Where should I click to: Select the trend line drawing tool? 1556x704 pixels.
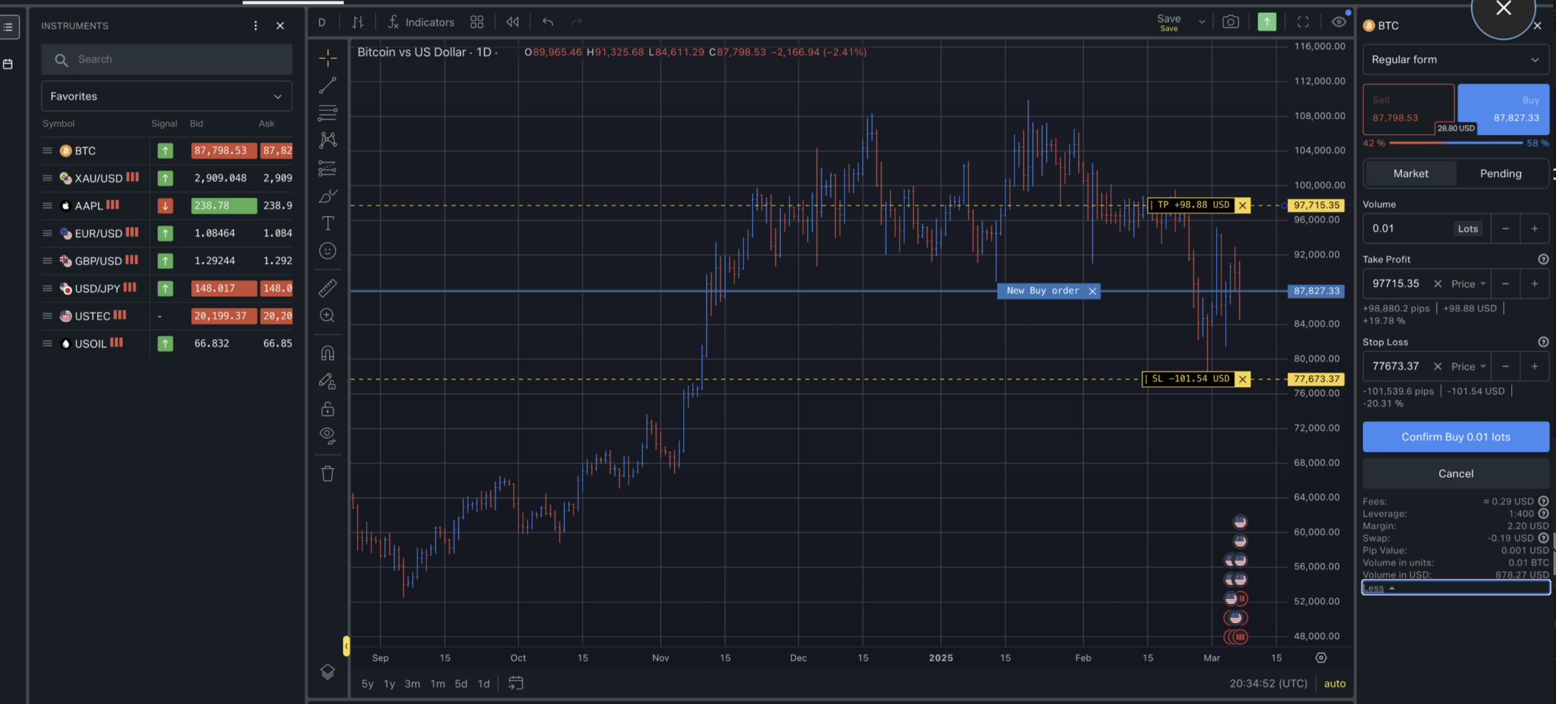pos(327,86)
